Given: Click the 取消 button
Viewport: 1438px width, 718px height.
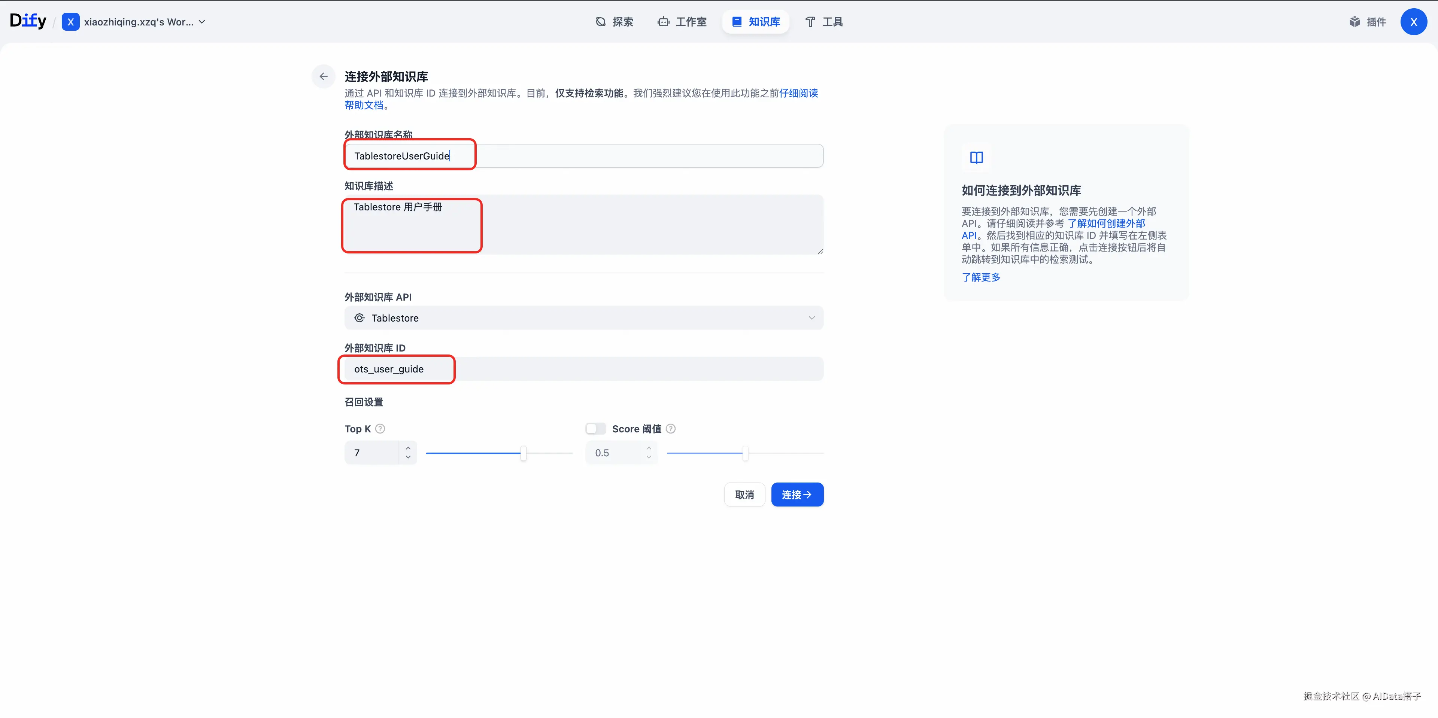Looking at the screenshot, I should coord(745,495).
